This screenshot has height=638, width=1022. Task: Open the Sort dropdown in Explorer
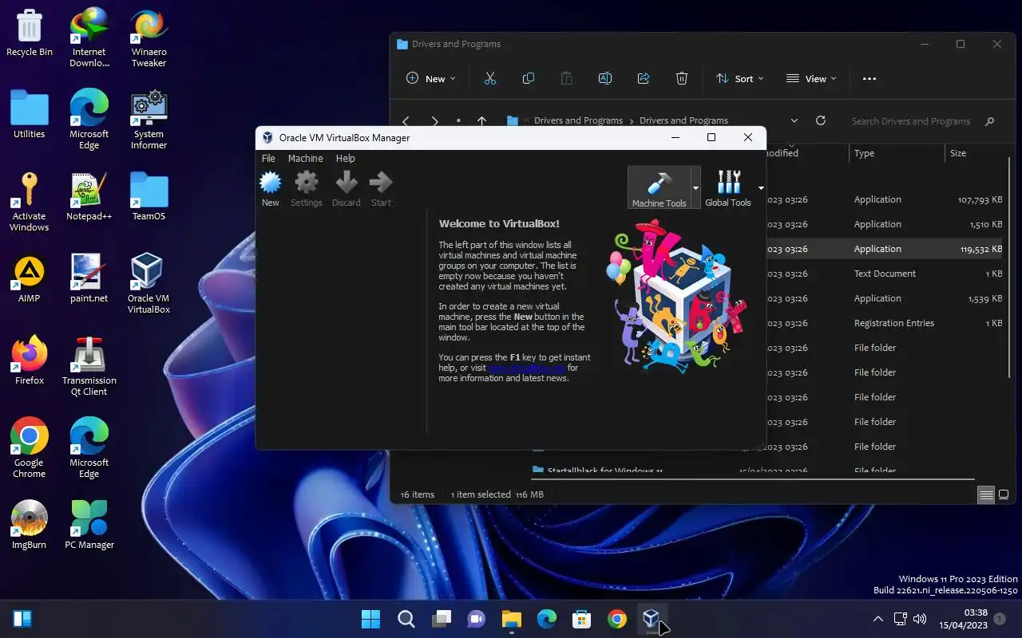coord(740,78)
